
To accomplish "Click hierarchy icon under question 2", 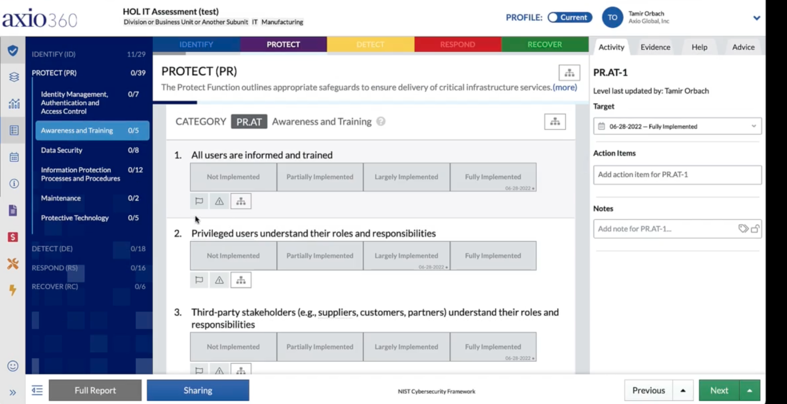I will pos(241,280).
